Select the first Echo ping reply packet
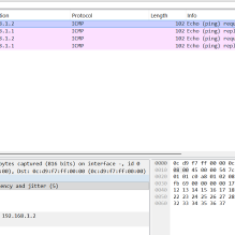Screen dimensions: 235x235 (117, 31)
